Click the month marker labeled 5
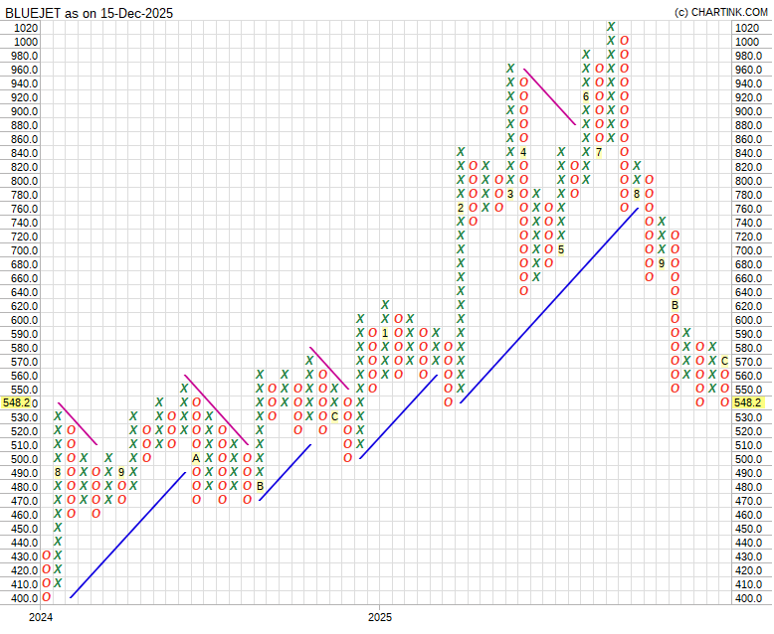The width and height of the screenshot is (774, 634). pos(561,249)
